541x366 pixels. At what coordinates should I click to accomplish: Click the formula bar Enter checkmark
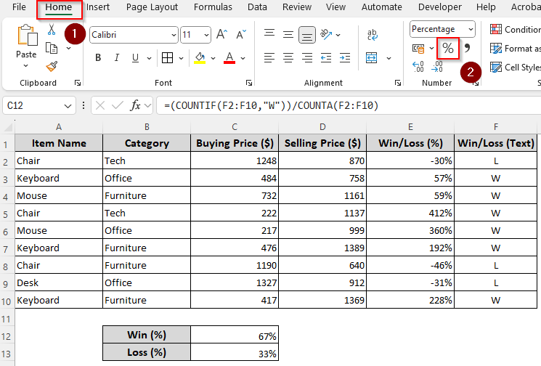click(118, 105)
